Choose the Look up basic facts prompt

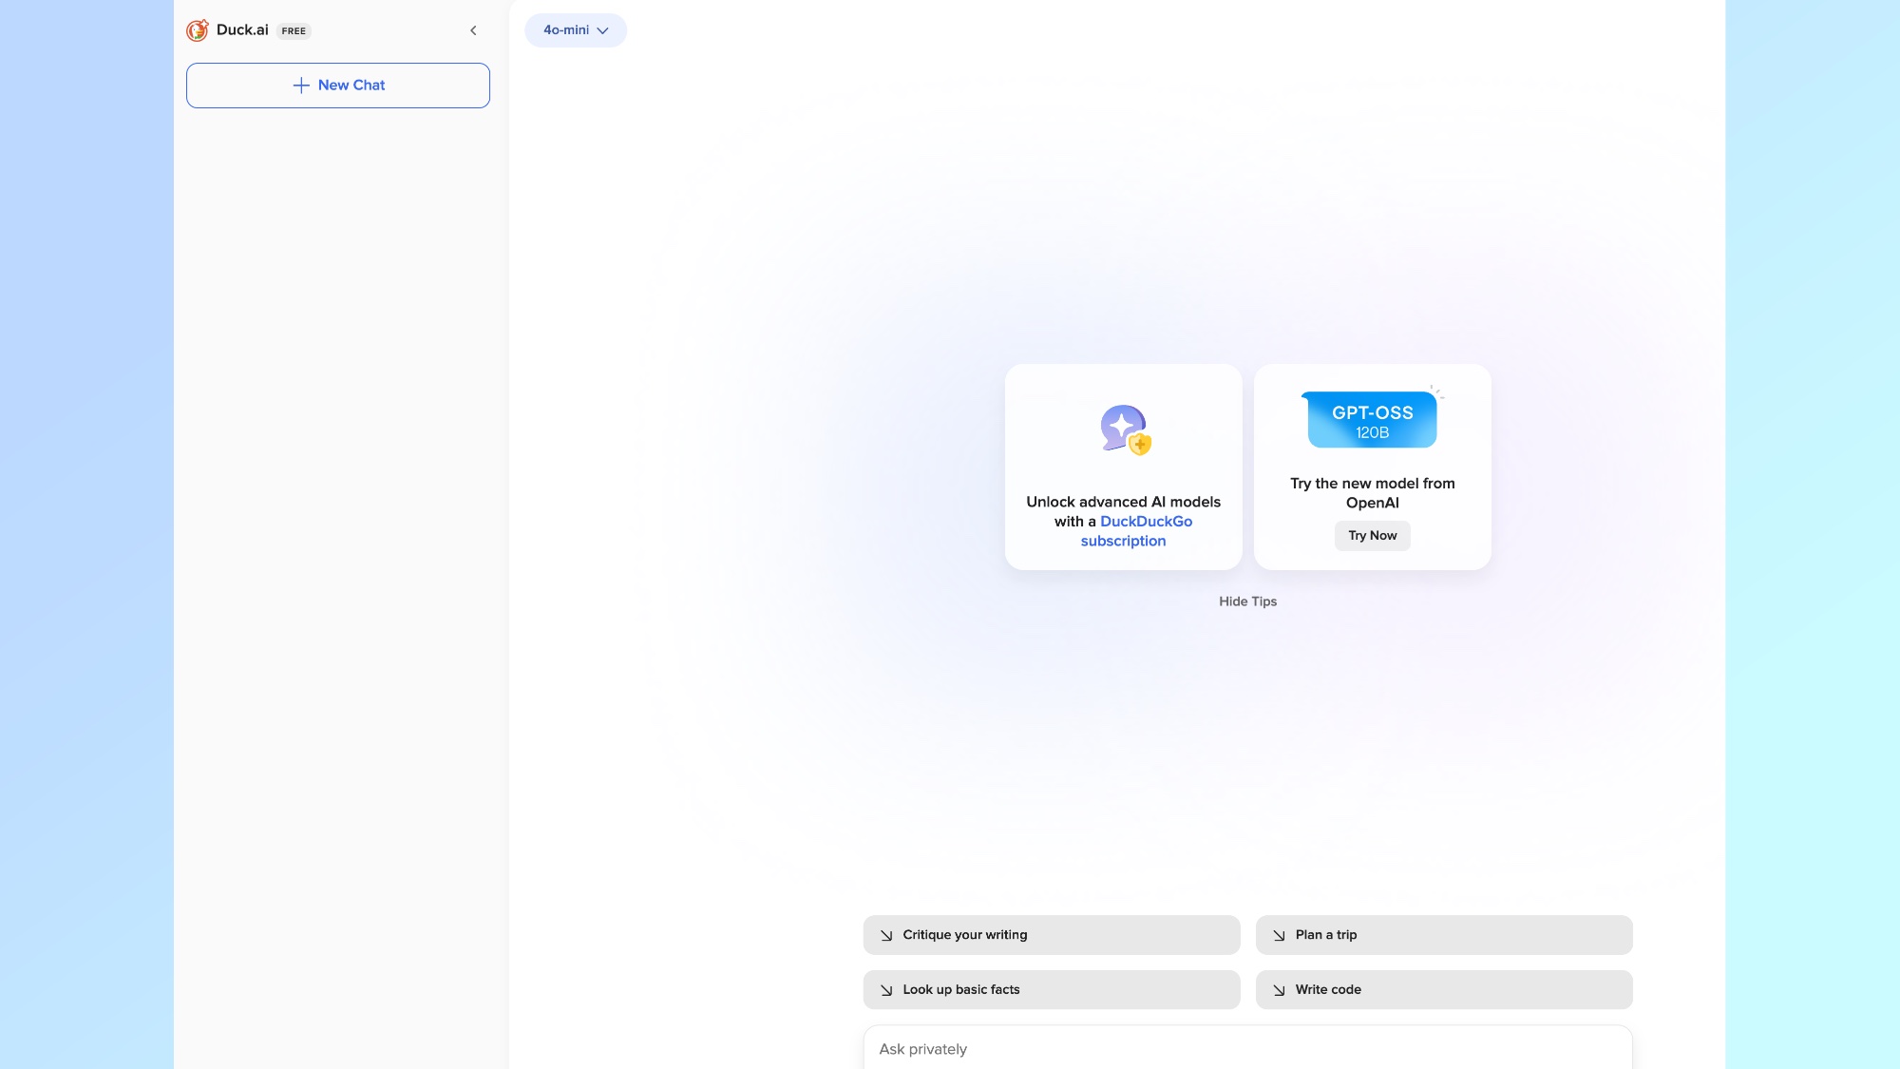1051,990
